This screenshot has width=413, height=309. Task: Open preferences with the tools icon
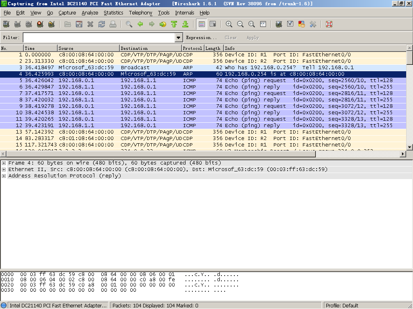313,24
